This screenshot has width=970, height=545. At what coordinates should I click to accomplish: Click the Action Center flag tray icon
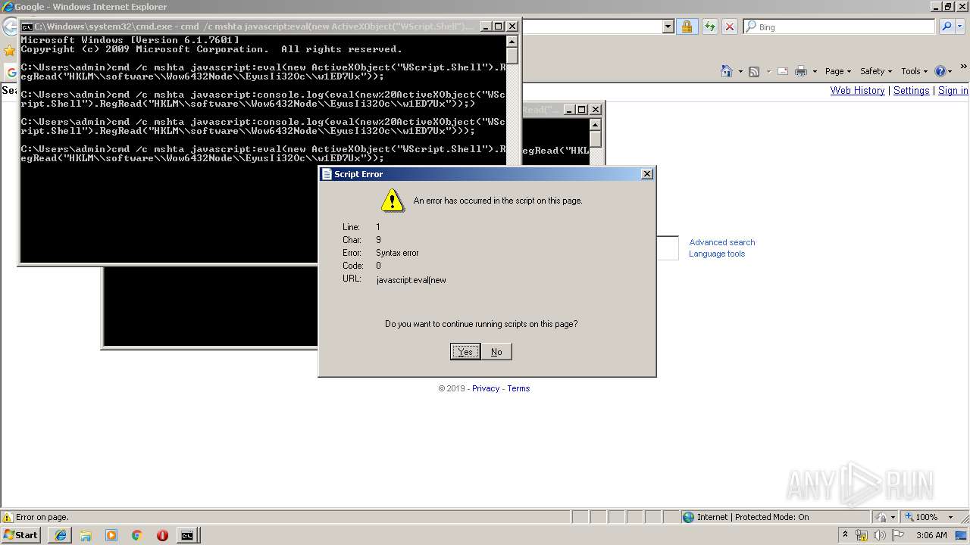(x=898, y=535)
